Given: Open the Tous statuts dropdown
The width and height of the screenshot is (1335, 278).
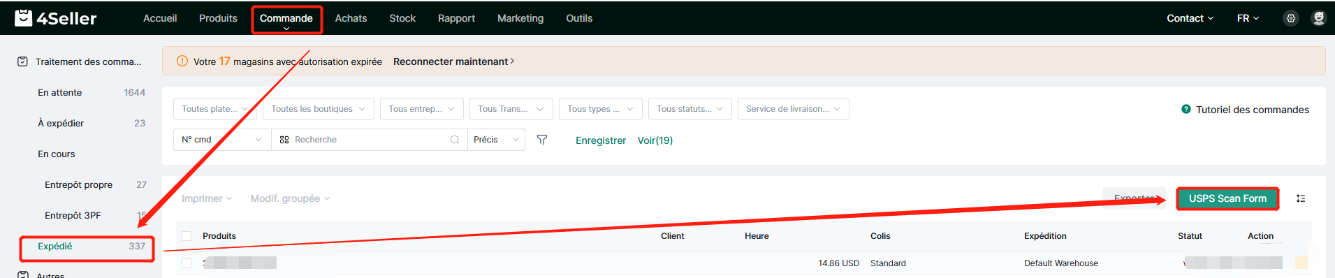Looking at the screenshot, I should tap(690, 109).
